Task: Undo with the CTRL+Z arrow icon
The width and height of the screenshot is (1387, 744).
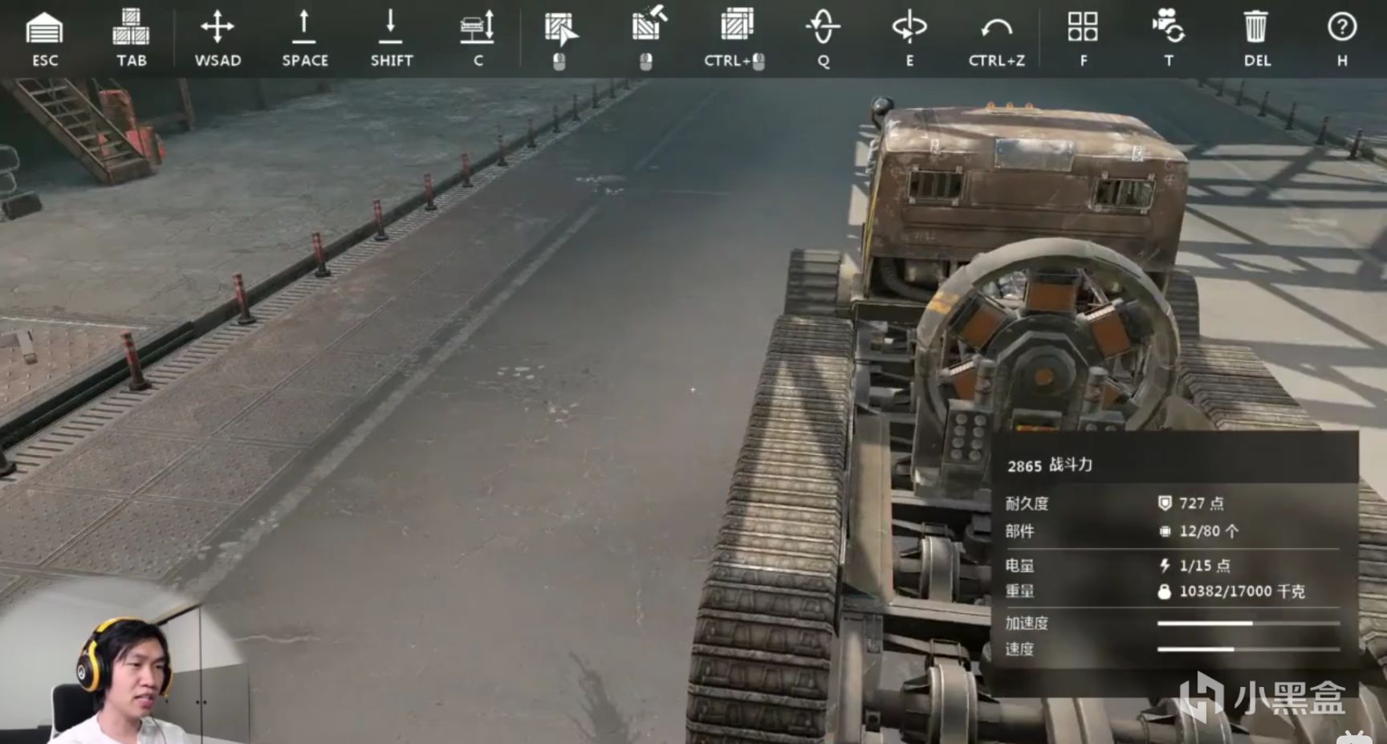Action: [x=996, y=29]
